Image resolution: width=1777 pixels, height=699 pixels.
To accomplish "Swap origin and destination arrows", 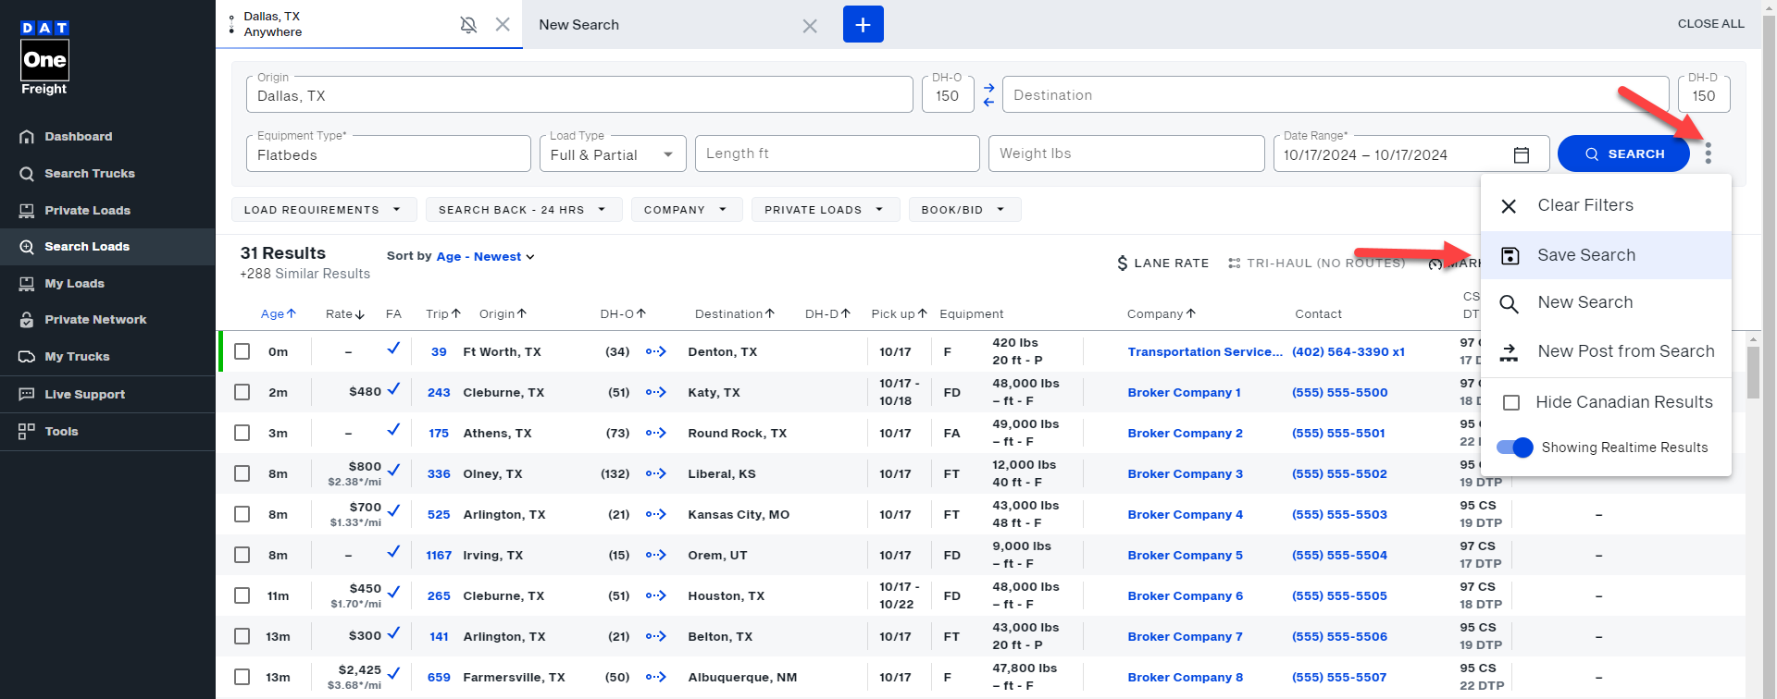I will point(988,95).
